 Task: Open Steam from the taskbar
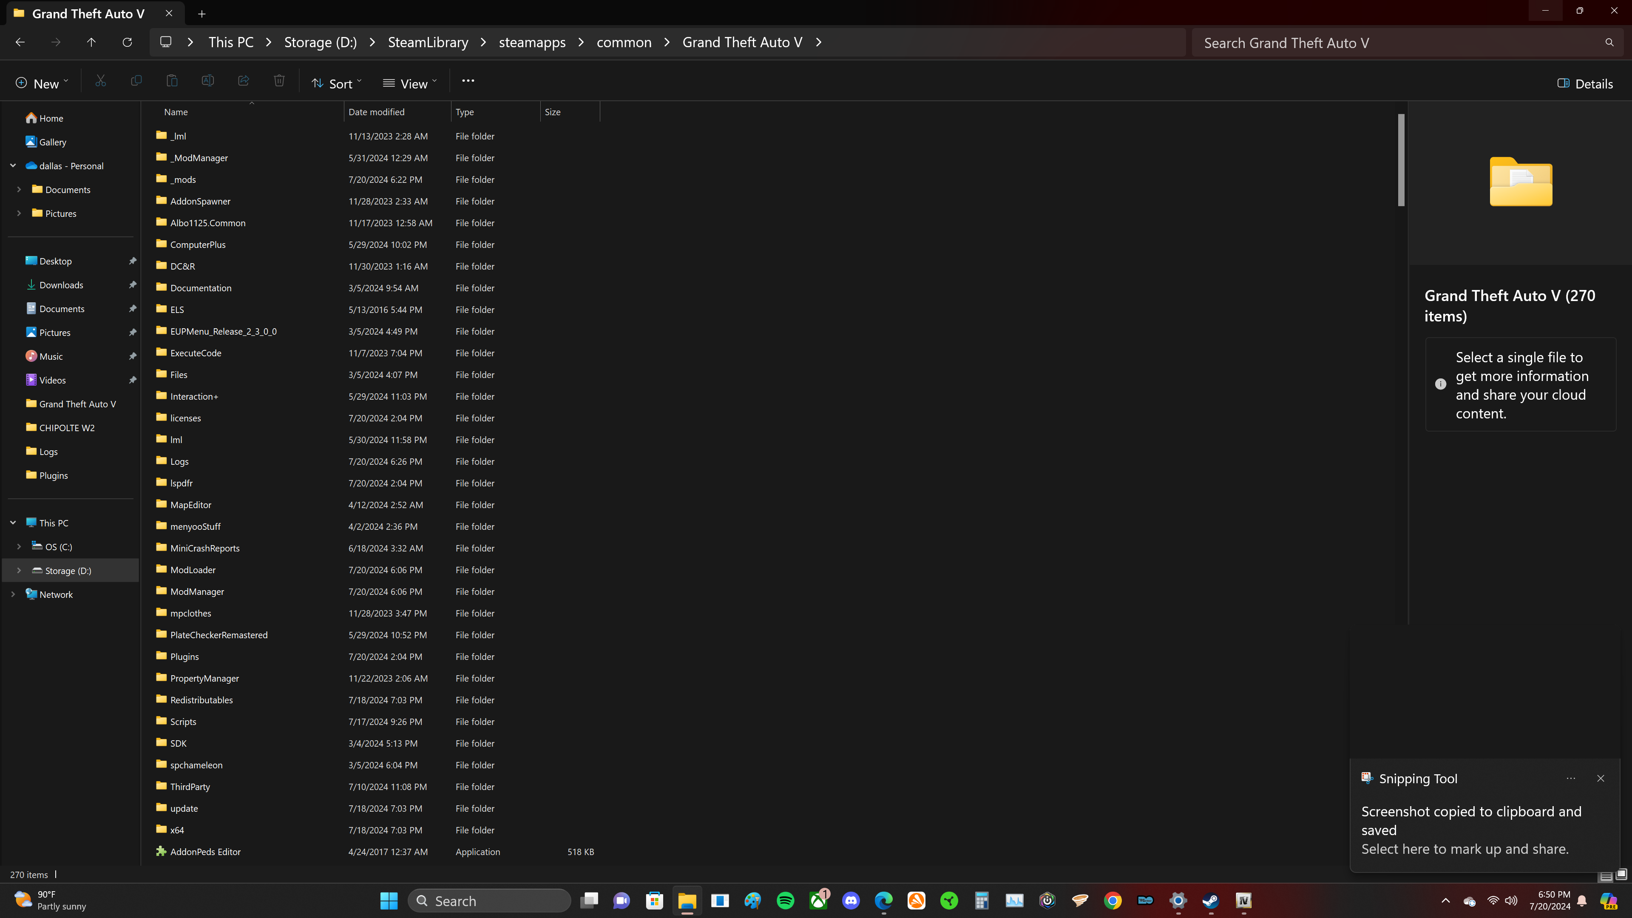1210,900
